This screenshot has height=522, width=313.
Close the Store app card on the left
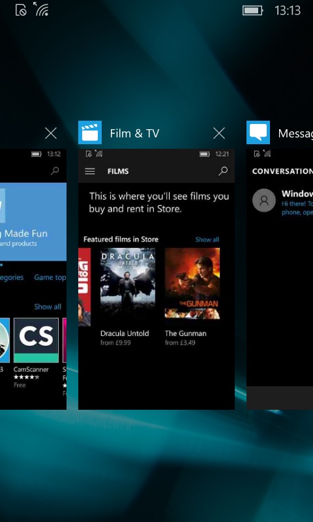click(51, 134)
